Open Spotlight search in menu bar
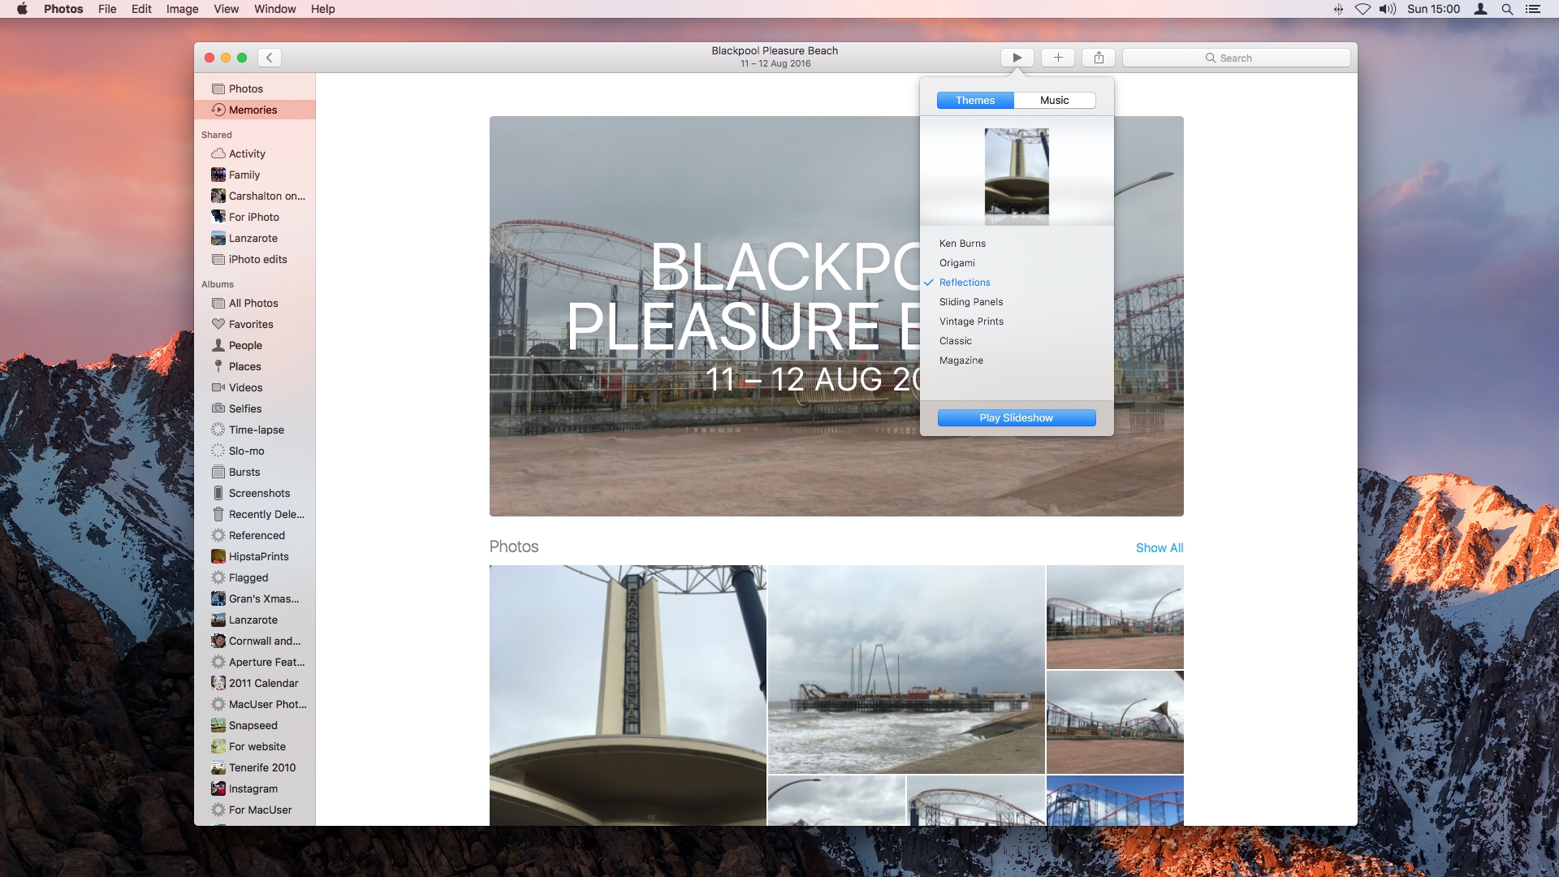 [1507, 9]
